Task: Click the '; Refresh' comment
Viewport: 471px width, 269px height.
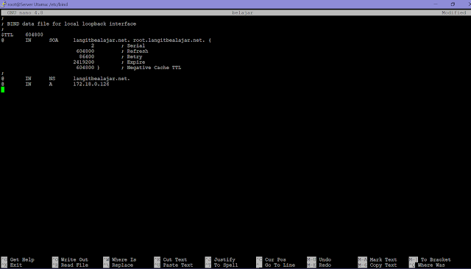Action: click(x=135, y=51)
